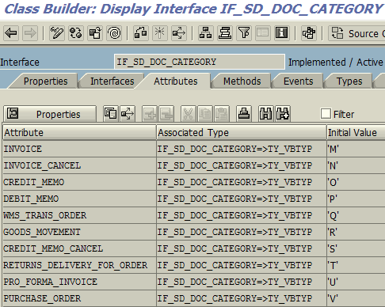Click the initial value 'Q' cell

click(x=356, y=215)
